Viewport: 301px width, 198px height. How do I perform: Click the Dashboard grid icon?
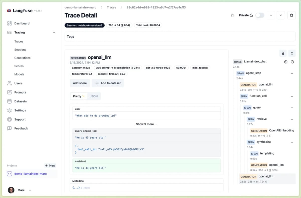coord(10,23)
